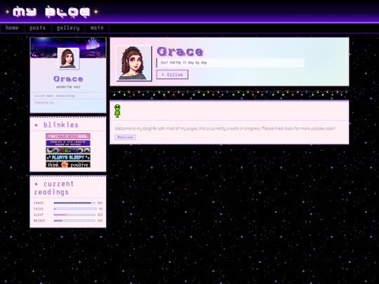Click the CHAOS label text
This screenshot has width=379, height=284.
click(39, 203)
